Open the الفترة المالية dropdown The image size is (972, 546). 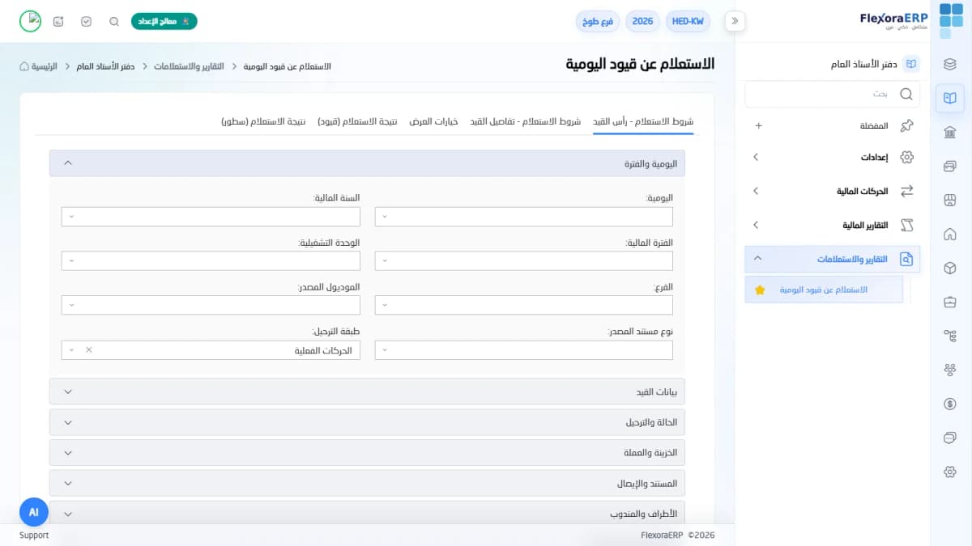point(523,260)
